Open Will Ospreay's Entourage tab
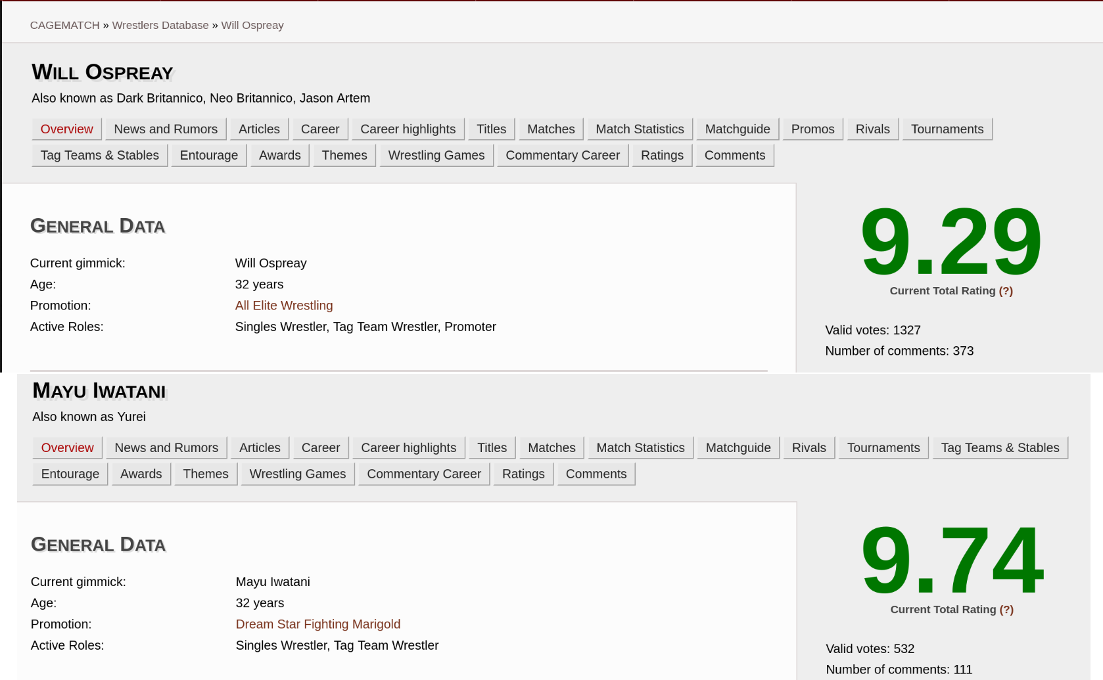The image size is (1103, 680). point(209,155)
